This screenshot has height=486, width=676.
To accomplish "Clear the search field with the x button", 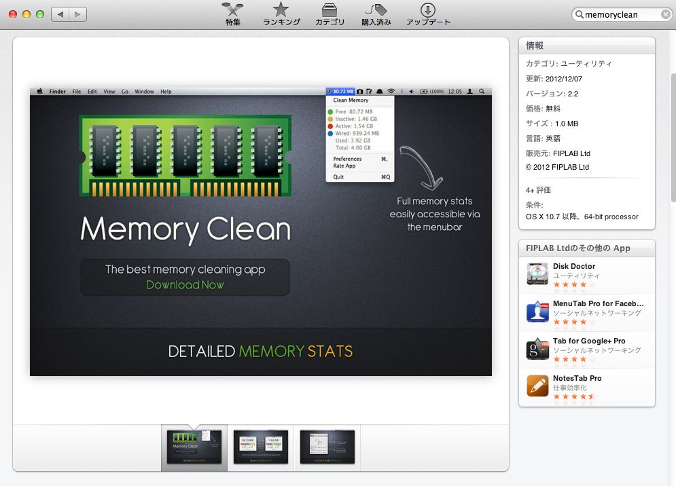I will coord(666,15).
